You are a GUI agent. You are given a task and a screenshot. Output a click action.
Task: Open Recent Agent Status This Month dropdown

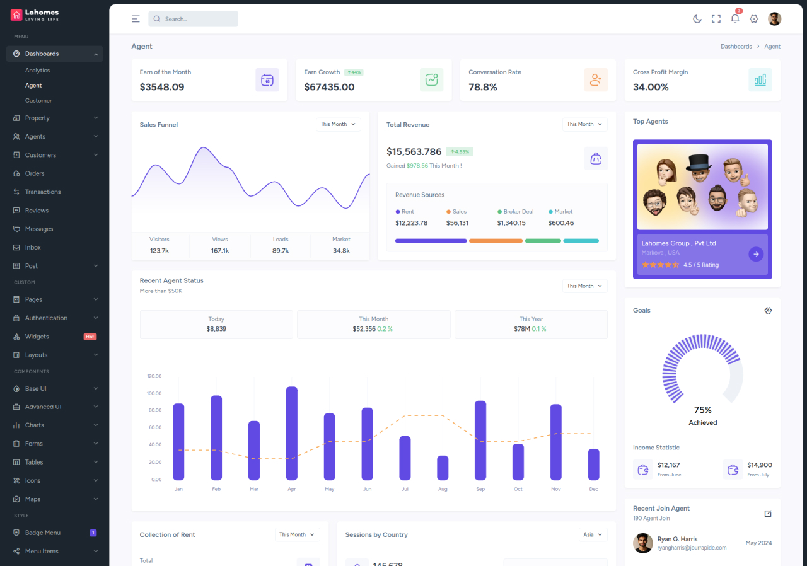click(585, 286)
